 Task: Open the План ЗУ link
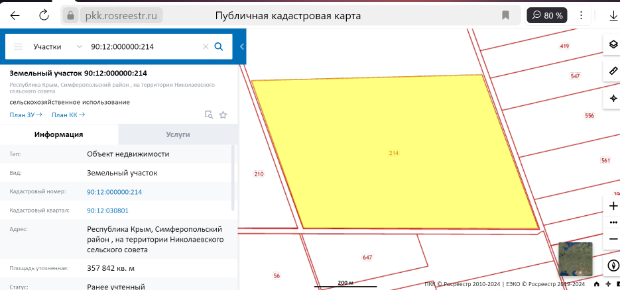[26, 115]
